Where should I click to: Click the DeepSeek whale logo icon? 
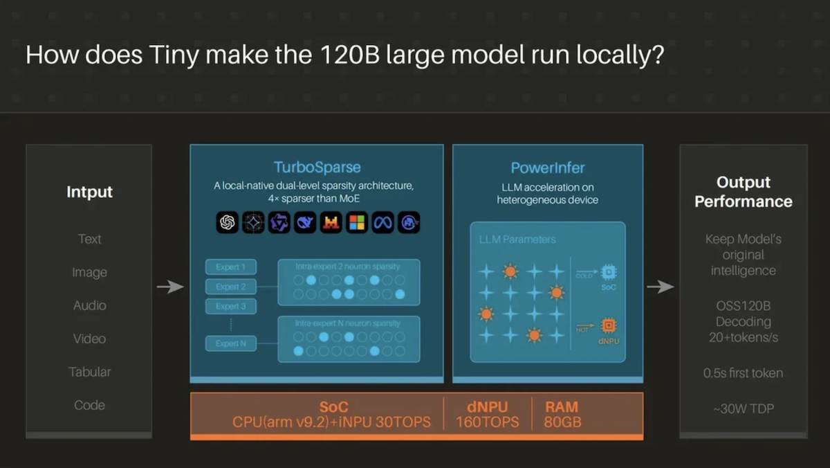click(x=305, y=222)
